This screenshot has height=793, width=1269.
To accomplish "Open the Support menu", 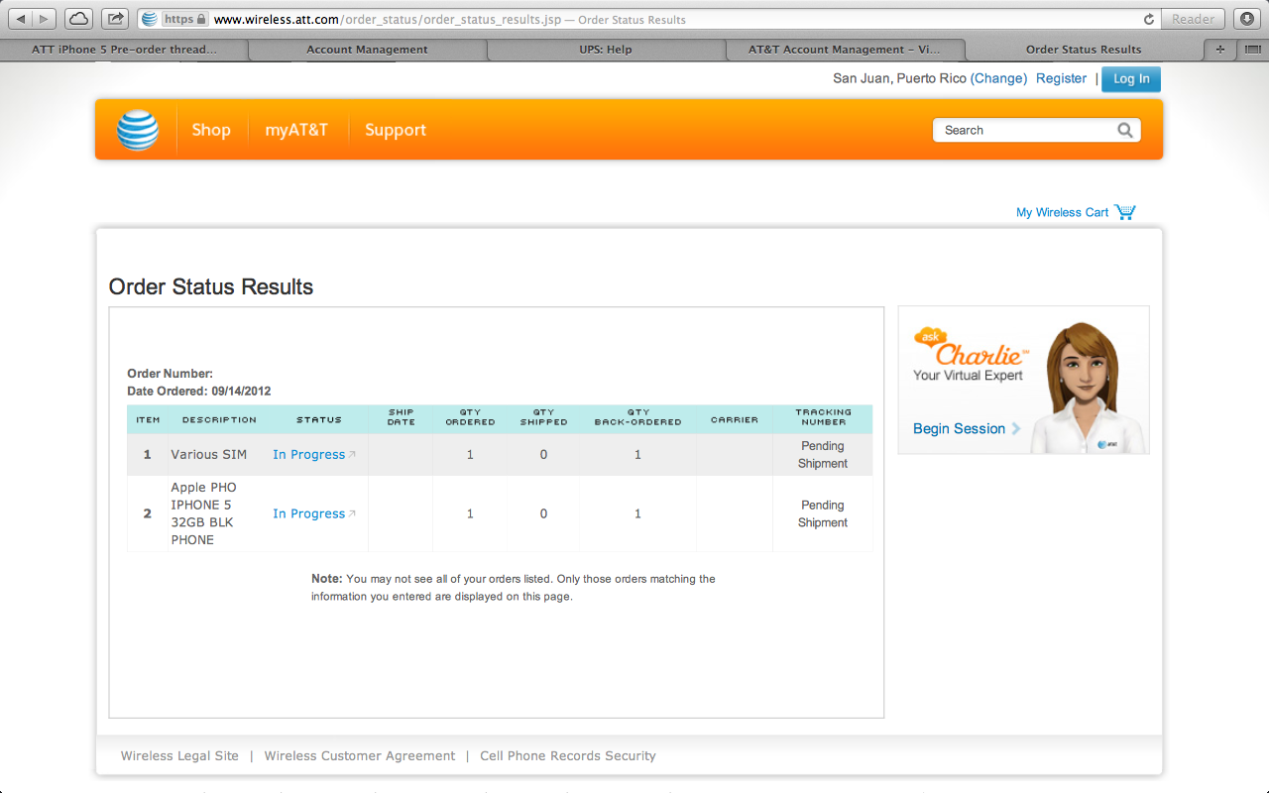I will (x=396, y=130).
